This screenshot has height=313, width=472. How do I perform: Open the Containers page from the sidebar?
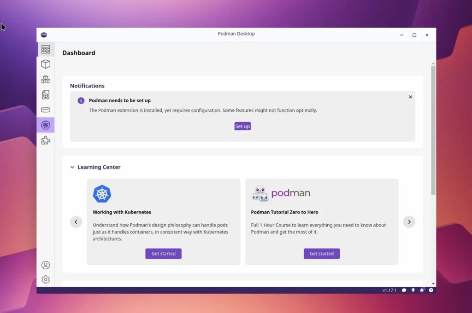coord(46,64)
